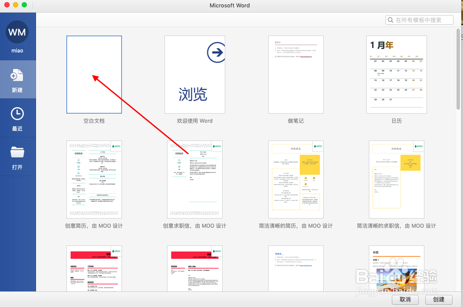The image size is (463, 307).
Task: Select the red-banner resume template, bottom row
Action: [x=94, y=268]
